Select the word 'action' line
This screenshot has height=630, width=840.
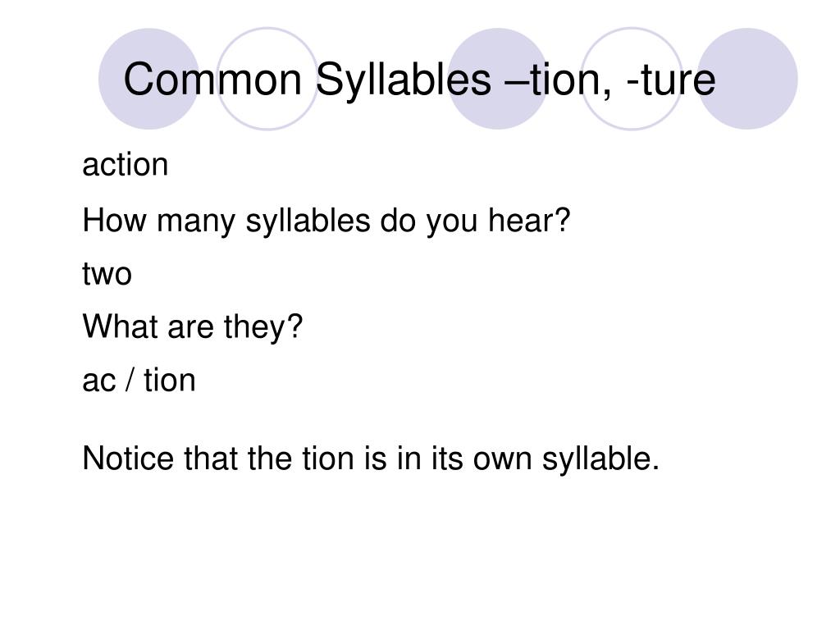(x=125, y=164)
